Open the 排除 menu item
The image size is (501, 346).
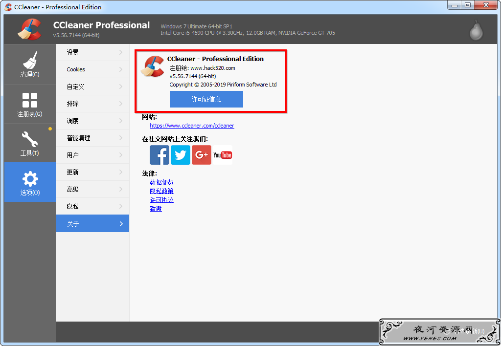click(x=92, y=104)
